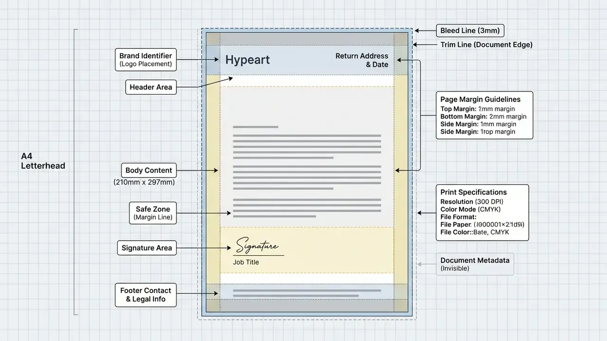This screenshot has height=341, width=607.
Task: Click the handwritten Signature graphic
Action: coord(257,246)
